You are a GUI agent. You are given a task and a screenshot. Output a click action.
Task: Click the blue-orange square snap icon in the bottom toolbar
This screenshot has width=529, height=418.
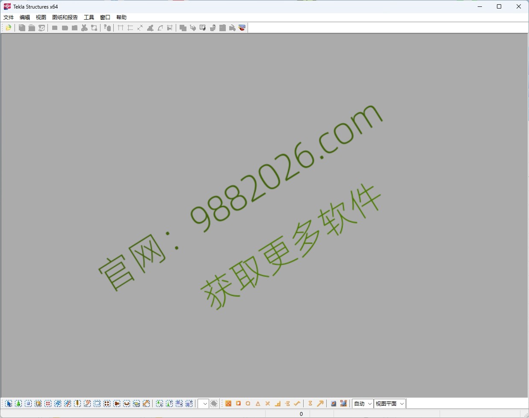point(334,403)
